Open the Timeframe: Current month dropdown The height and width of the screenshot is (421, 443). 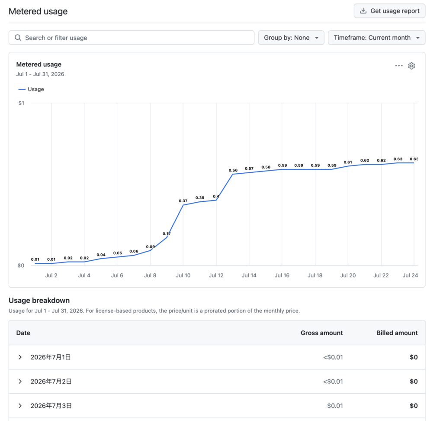(x=376, y=38)
